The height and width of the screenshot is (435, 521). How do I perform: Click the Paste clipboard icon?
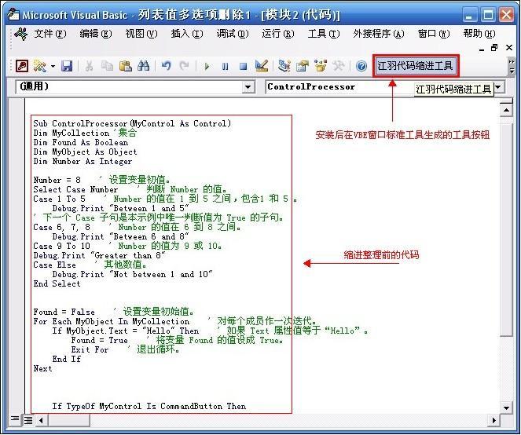[125, 66]
